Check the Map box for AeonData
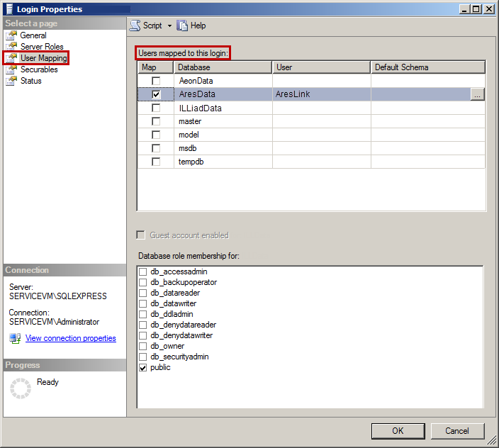 [x=156, y=82]
